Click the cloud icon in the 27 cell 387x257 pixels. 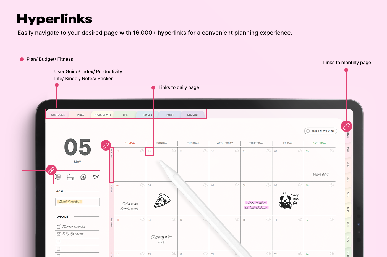pos(142,151)
